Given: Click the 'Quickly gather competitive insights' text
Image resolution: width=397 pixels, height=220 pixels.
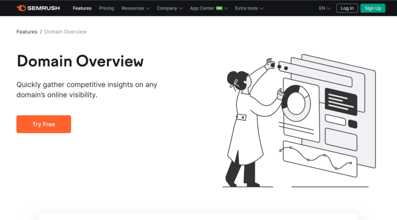Looking at the screenshot, I should coord(87,90).
